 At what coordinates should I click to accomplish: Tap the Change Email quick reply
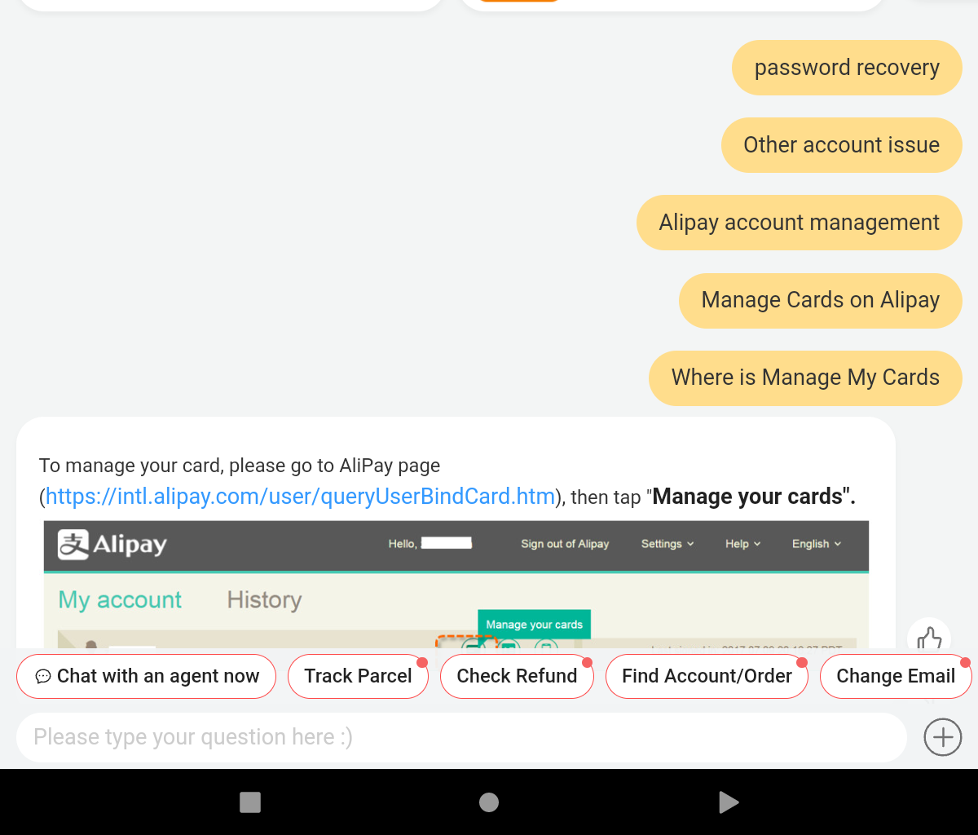click(896, 676)
